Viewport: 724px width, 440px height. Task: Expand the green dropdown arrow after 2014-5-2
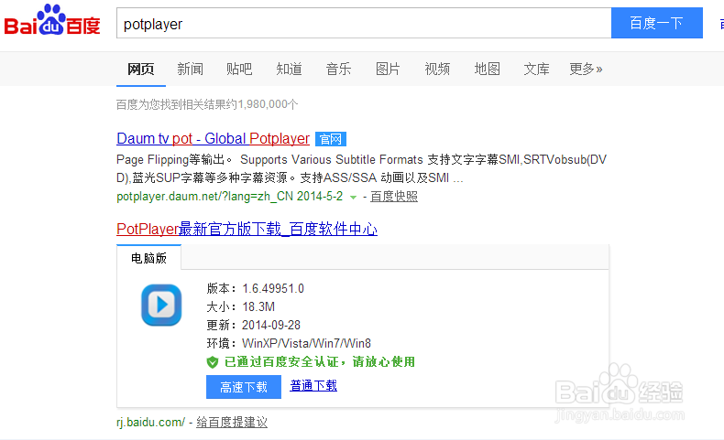click(x=353, y=198)
